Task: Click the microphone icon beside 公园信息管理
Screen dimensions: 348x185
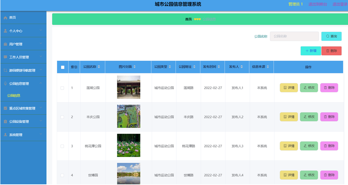Action: [5, 84]
